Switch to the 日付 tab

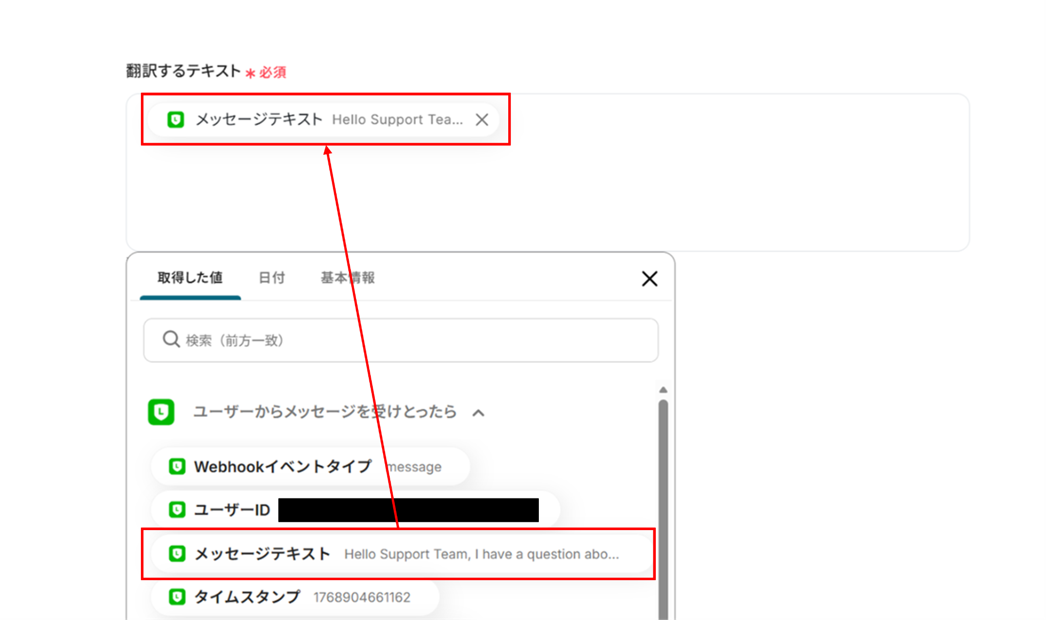pos(271,278)
